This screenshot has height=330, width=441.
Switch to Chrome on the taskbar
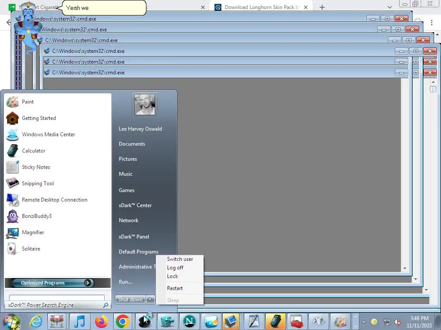123,321
